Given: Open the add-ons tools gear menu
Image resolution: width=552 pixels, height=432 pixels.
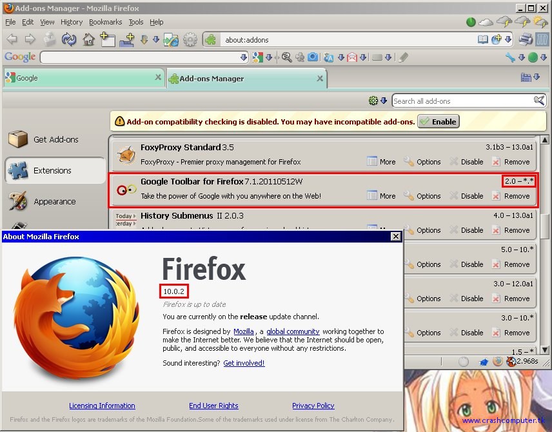Looking at the screenshot, I should 377,101.
